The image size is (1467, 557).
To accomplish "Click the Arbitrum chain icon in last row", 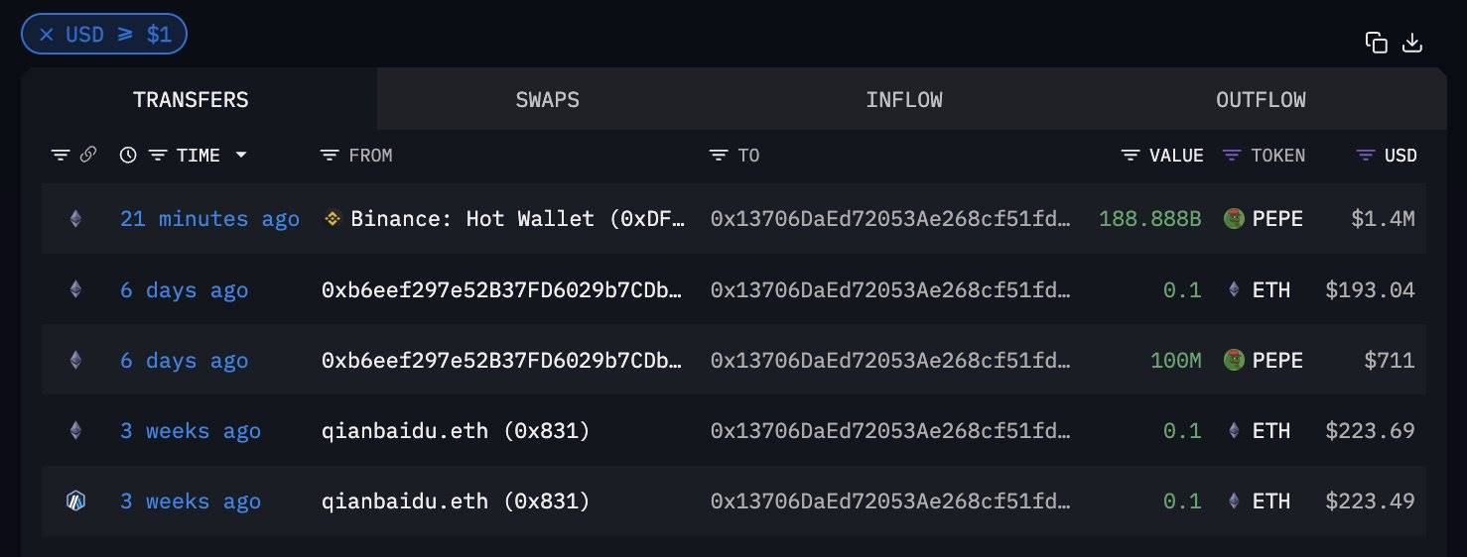I will (x=75, y=501).
